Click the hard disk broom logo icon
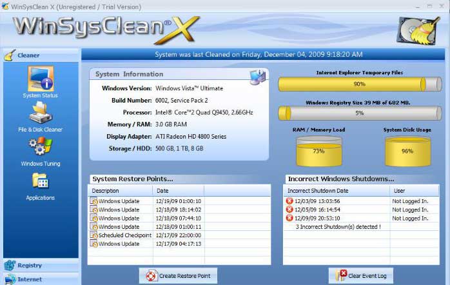 pos(418,30)
